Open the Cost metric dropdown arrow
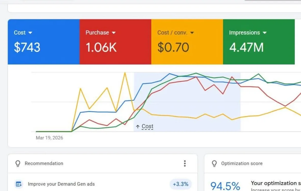 click(x=30, y=33)
